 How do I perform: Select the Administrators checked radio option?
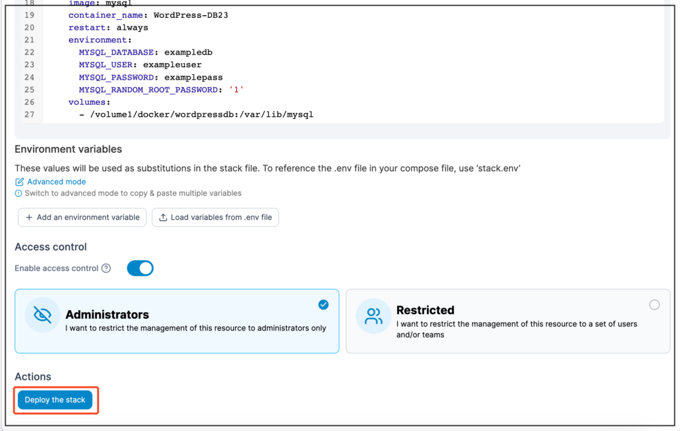(323, 305)
